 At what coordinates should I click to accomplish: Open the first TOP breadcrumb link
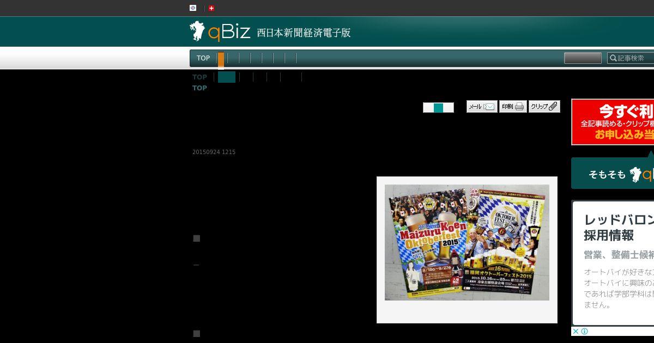[199, 77]
